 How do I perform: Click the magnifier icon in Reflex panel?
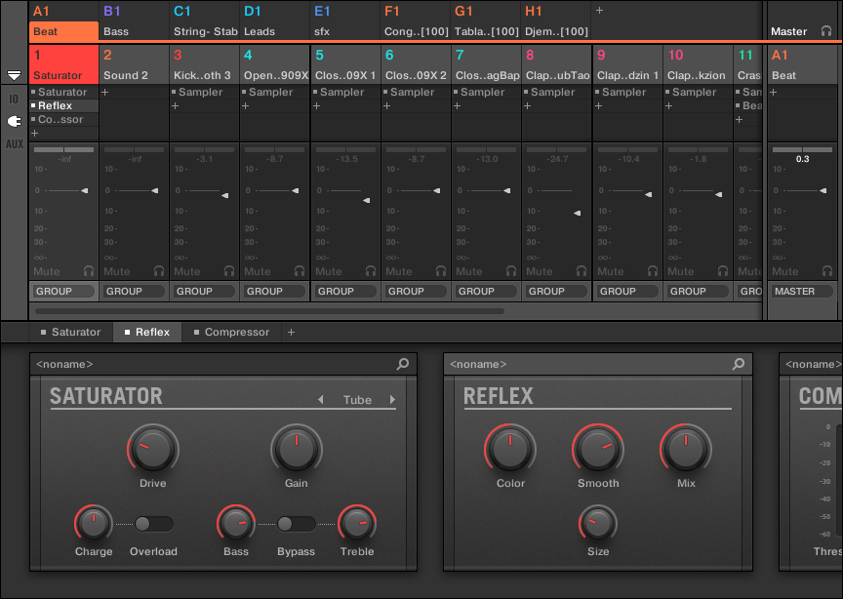click(739, 364)
